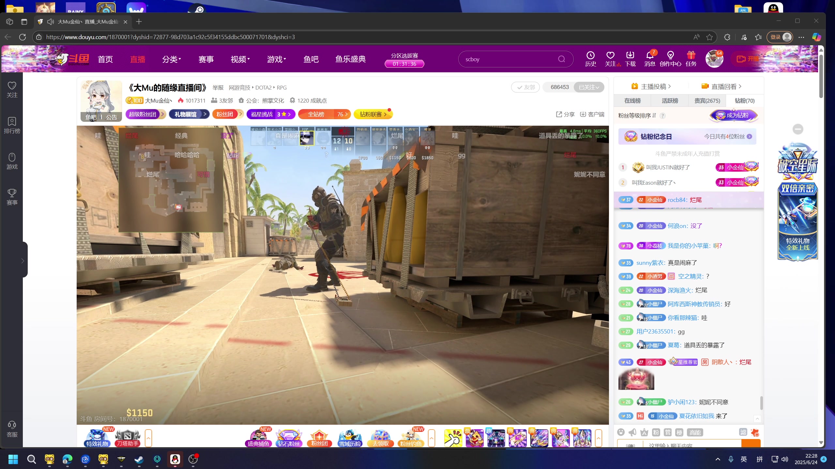The height and width of the screenshot is (469, 835).
Task: Open the 钻石粉丝 diamond icon
Action: (289, 437)
